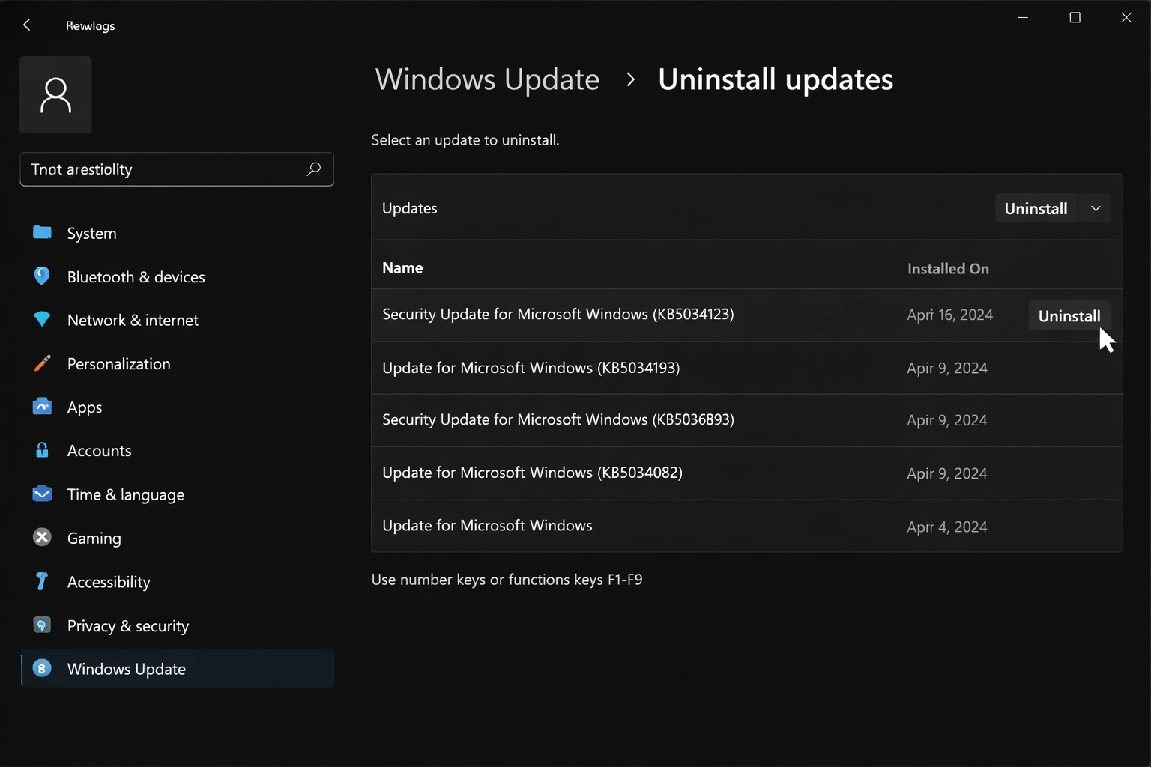Select Gaming in the sidebar
Screen dimensions: 1151x767
click(177, 537)
